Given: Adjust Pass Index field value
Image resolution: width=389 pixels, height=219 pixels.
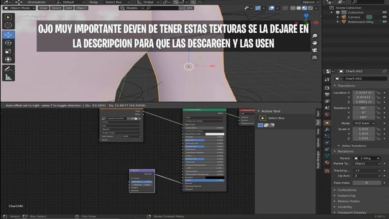Looking at the screenshot, I should pyautogui.click(x=367, y=183).
